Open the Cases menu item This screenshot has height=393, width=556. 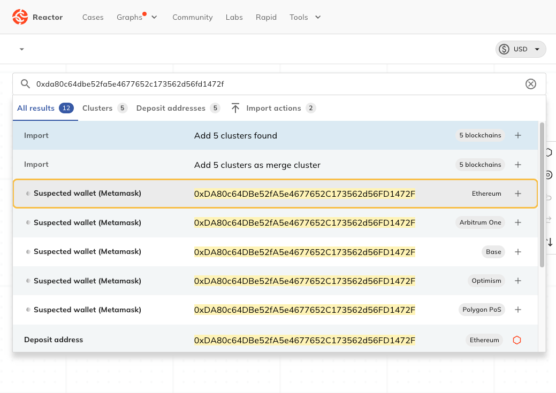(x=93, y=17)
